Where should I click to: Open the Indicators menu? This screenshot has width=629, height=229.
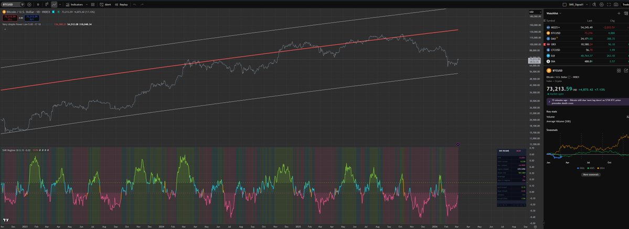point(74,4)
